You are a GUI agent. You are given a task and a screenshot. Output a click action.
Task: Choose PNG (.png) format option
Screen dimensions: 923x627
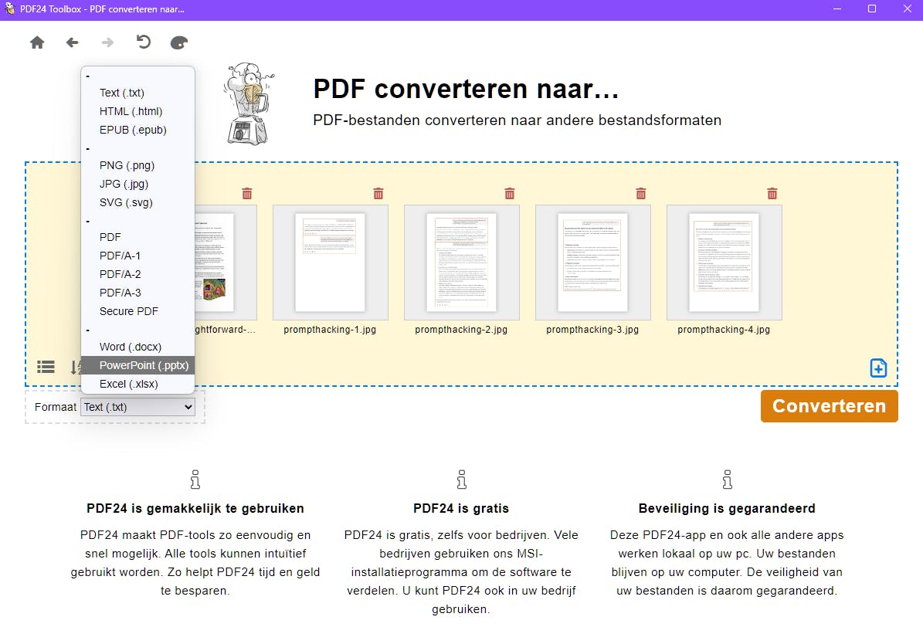click(137, 165)
